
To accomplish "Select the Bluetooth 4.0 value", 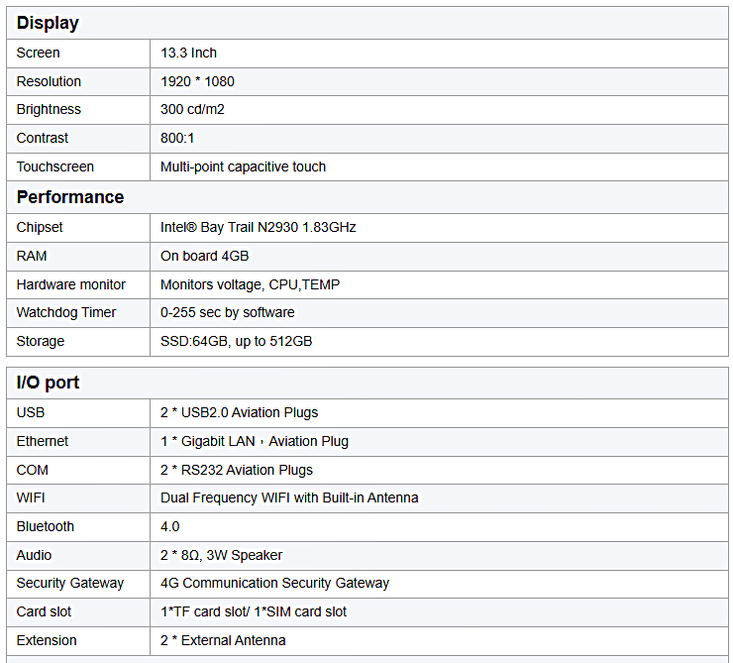I will [169, 526].
